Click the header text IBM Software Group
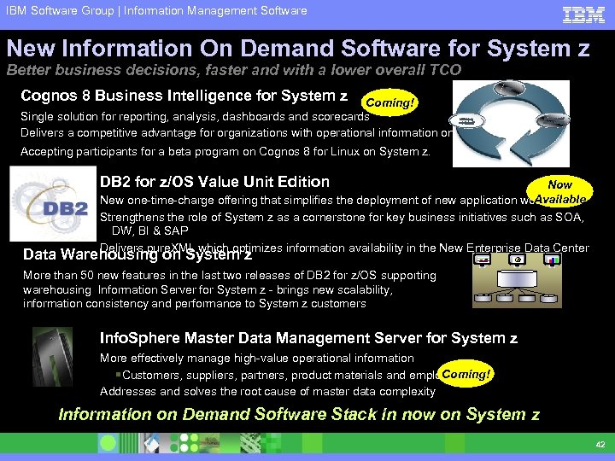615x461 pixels. [x=60, y=10]
